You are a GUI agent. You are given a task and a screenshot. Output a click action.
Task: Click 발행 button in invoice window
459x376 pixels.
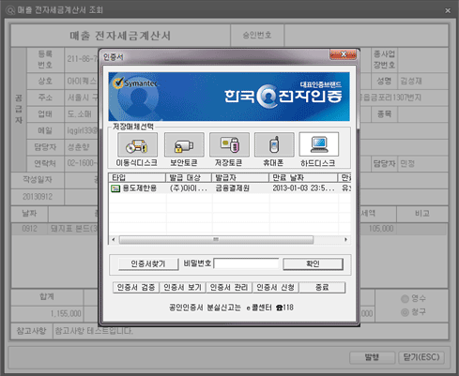pyautogui.click(x=372, y=357)
